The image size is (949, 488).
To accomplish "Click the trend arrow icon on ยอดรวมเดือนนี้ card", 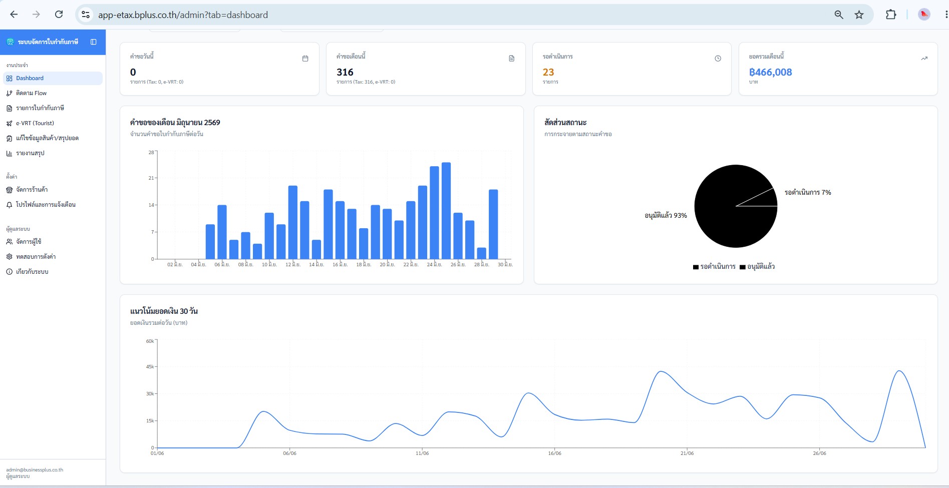I will pos(924,59).
